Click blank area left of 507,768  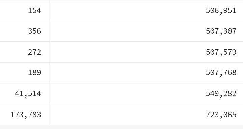pyautogui.click(x=127, y=73)
